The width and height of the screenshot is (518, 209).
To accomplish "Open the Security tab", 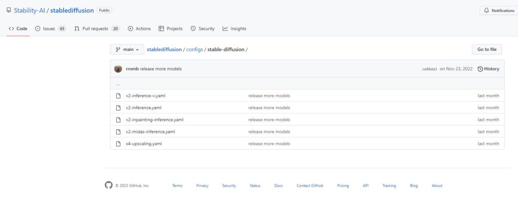I will (x=202, y=29).
